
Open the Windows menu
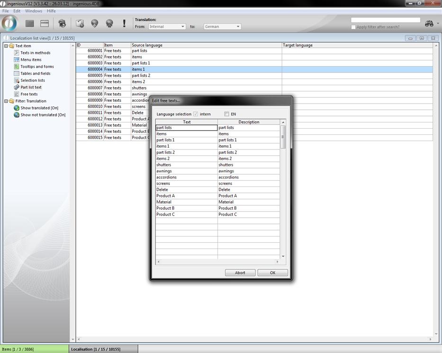(33, 11)
